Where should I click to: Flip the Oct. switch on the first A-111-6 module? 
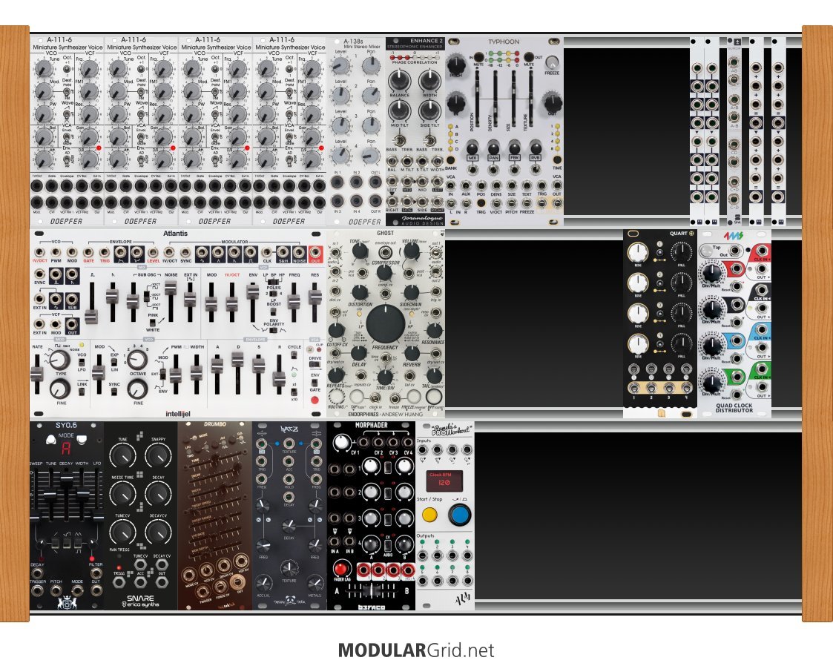click(x=67, y=69)
